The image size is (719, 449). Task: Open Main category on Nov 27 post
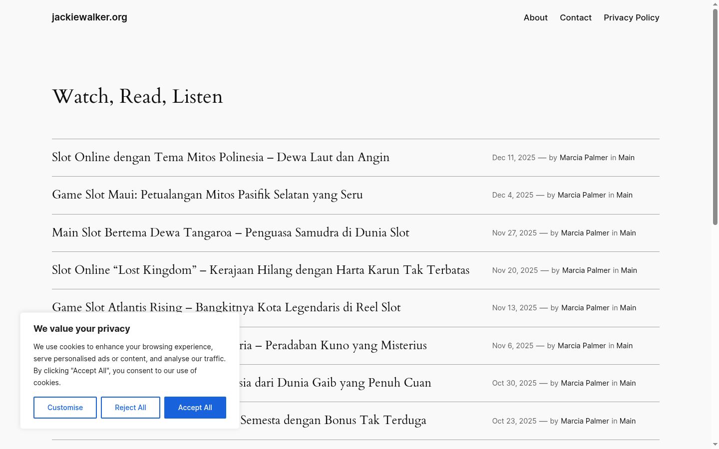pyautogui.click(x=628, y=233)
